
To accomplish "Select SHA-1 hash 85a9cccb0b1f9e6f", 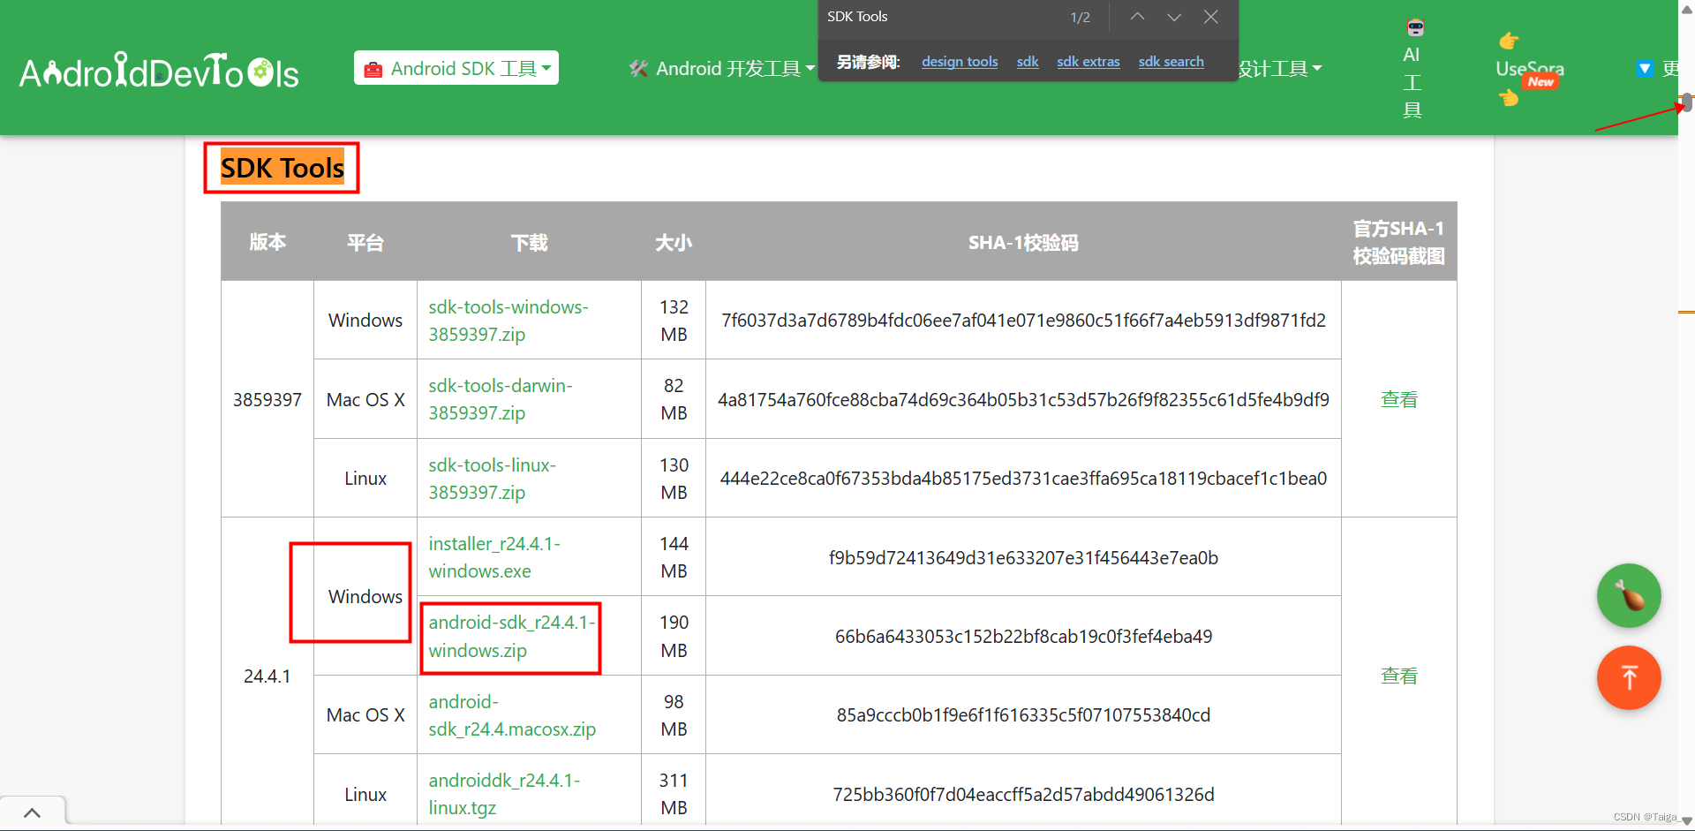I will coord(1023,715).
